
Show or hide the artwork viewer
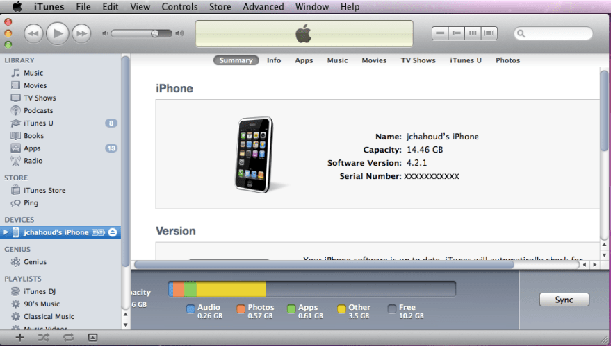[x=92, y=337]
